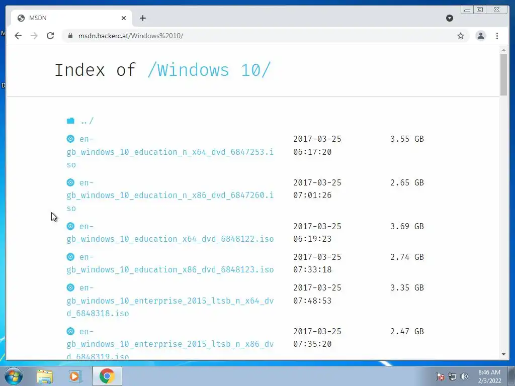Download enterprise_2015_ltsb_n_x86 6848319 iso
515x386 pixels.
point(170,343)
